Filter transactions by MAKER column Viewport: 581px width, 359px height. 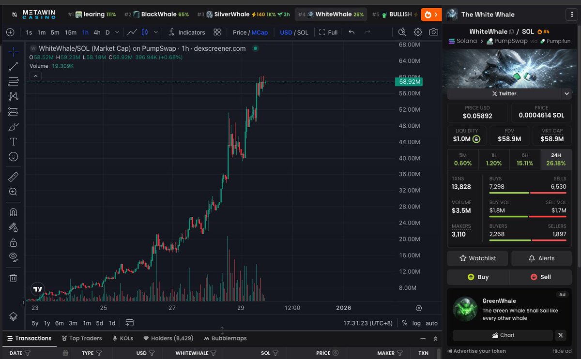click(400, 353)
